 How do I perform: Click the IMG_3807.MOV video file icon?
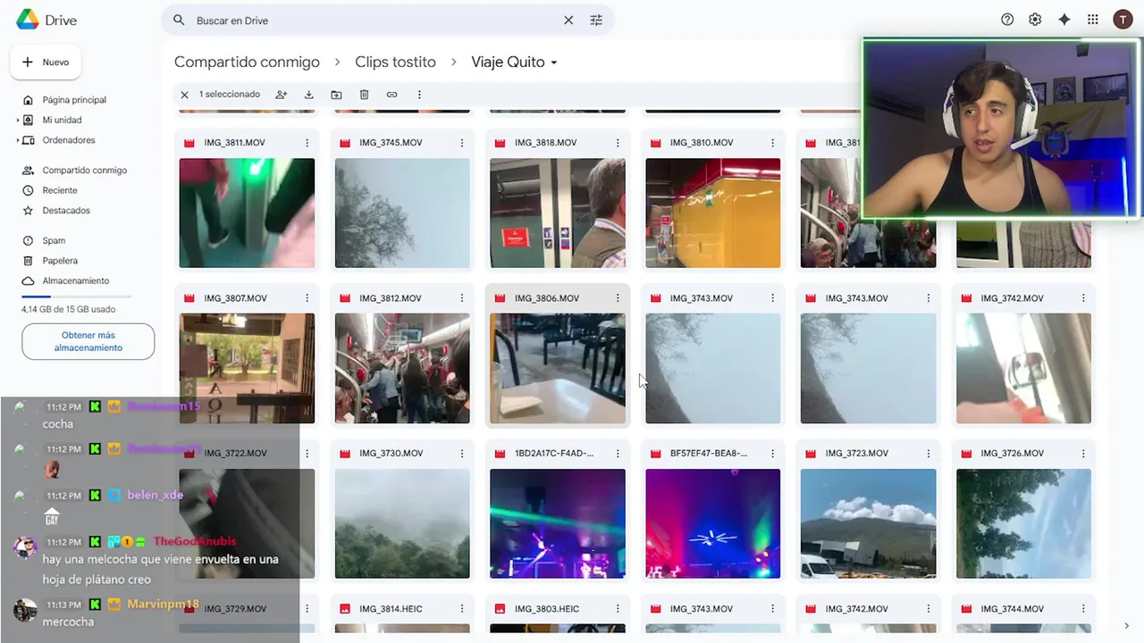click(189, 298)
